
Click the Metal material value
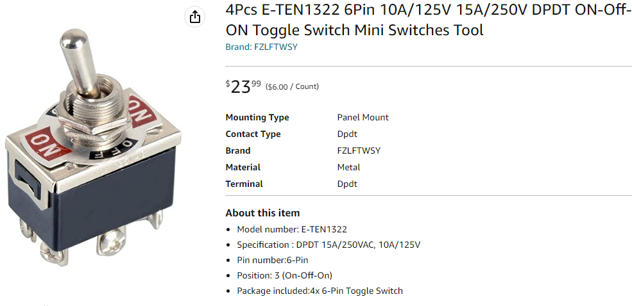[348, 167]
